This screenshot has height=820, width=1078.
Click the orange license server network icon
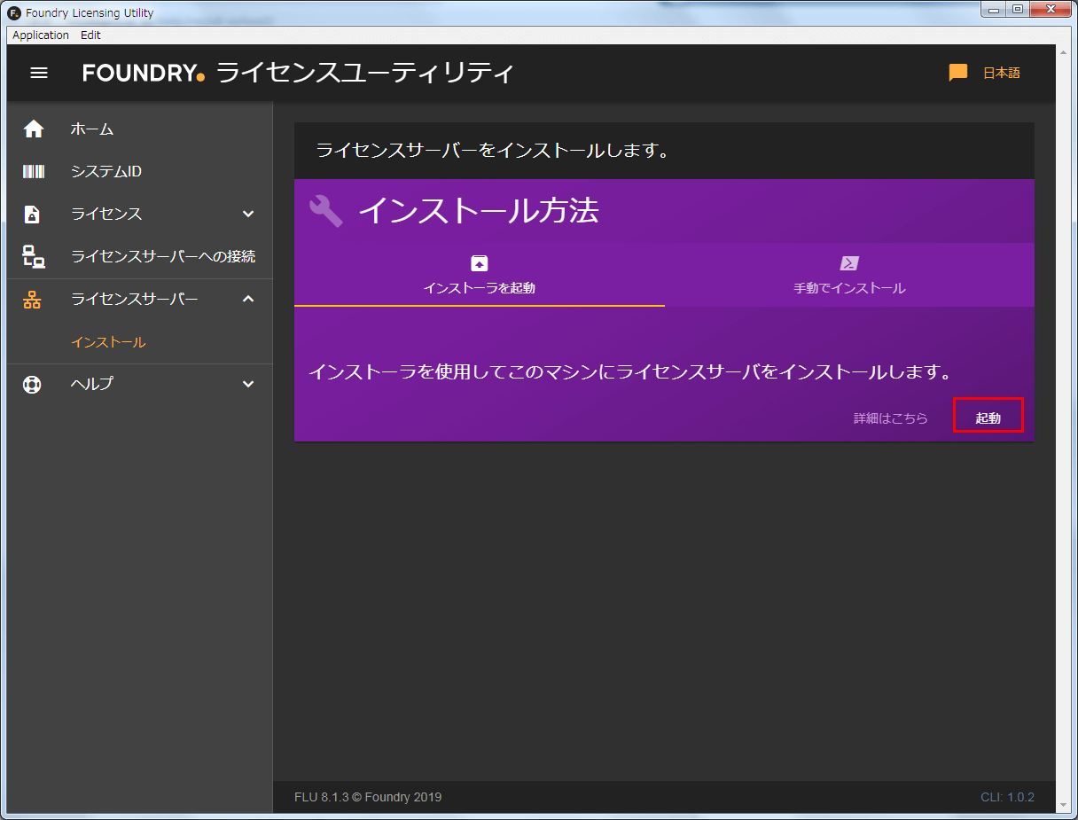coord(33,300)
